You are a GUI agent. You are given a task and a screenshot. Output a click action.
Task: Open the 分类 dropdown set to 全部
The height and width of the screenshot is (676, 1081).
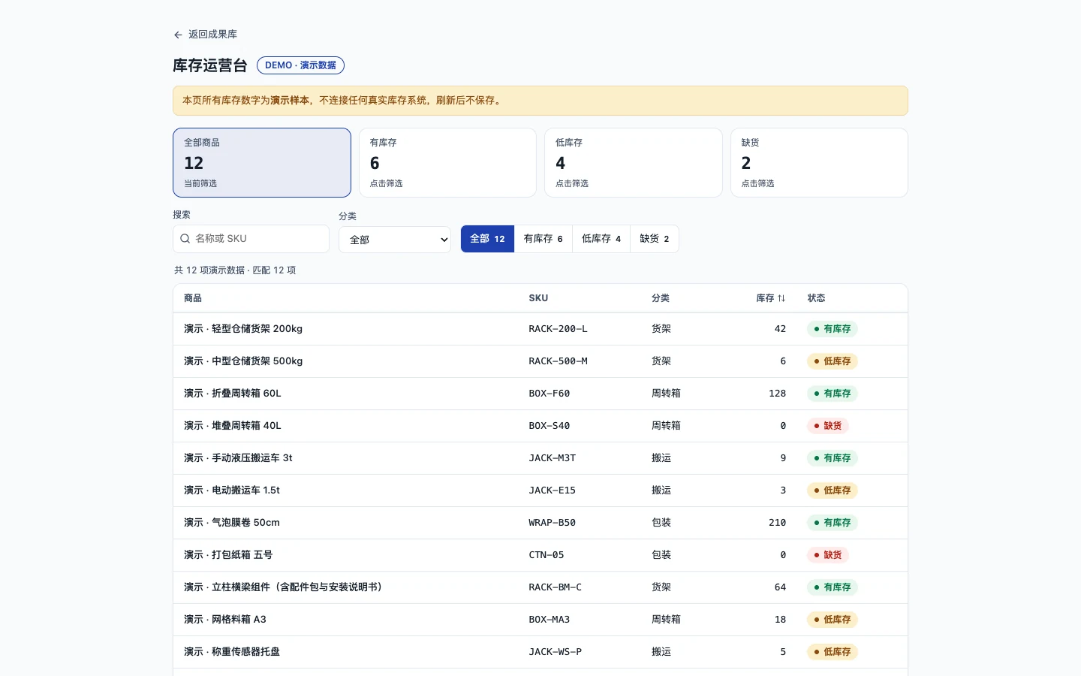(x=395, y=240)
